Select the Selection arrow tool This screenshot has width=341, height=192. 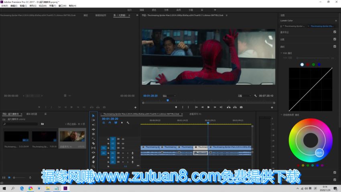pyautogui.click(x=93, y=116)
